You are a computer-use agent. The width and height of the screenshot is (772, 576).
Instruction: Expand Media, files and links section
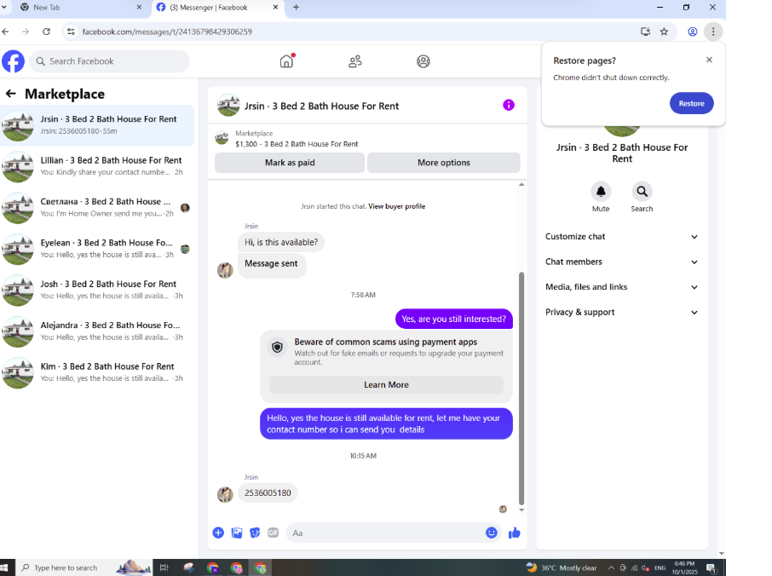pos(621,287)
